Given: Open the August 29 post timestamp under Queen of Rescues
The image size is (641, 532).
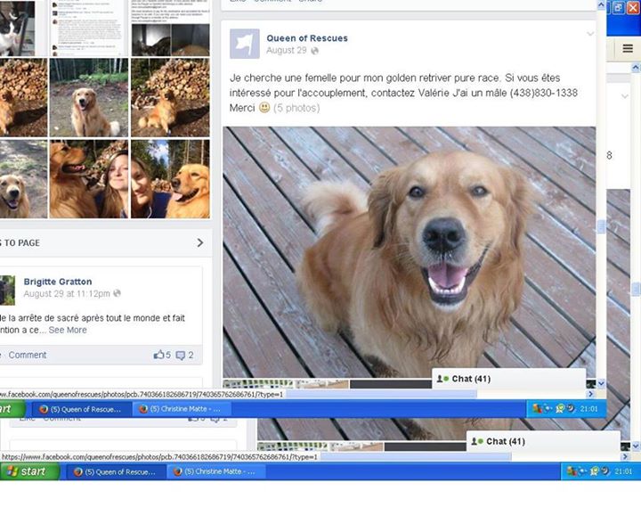Looking at the screenshot, I should pos(286,50).
